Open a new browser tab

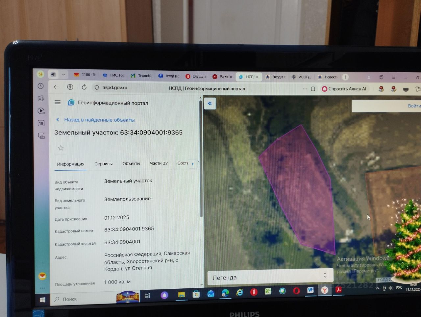[x=345, y=77]
